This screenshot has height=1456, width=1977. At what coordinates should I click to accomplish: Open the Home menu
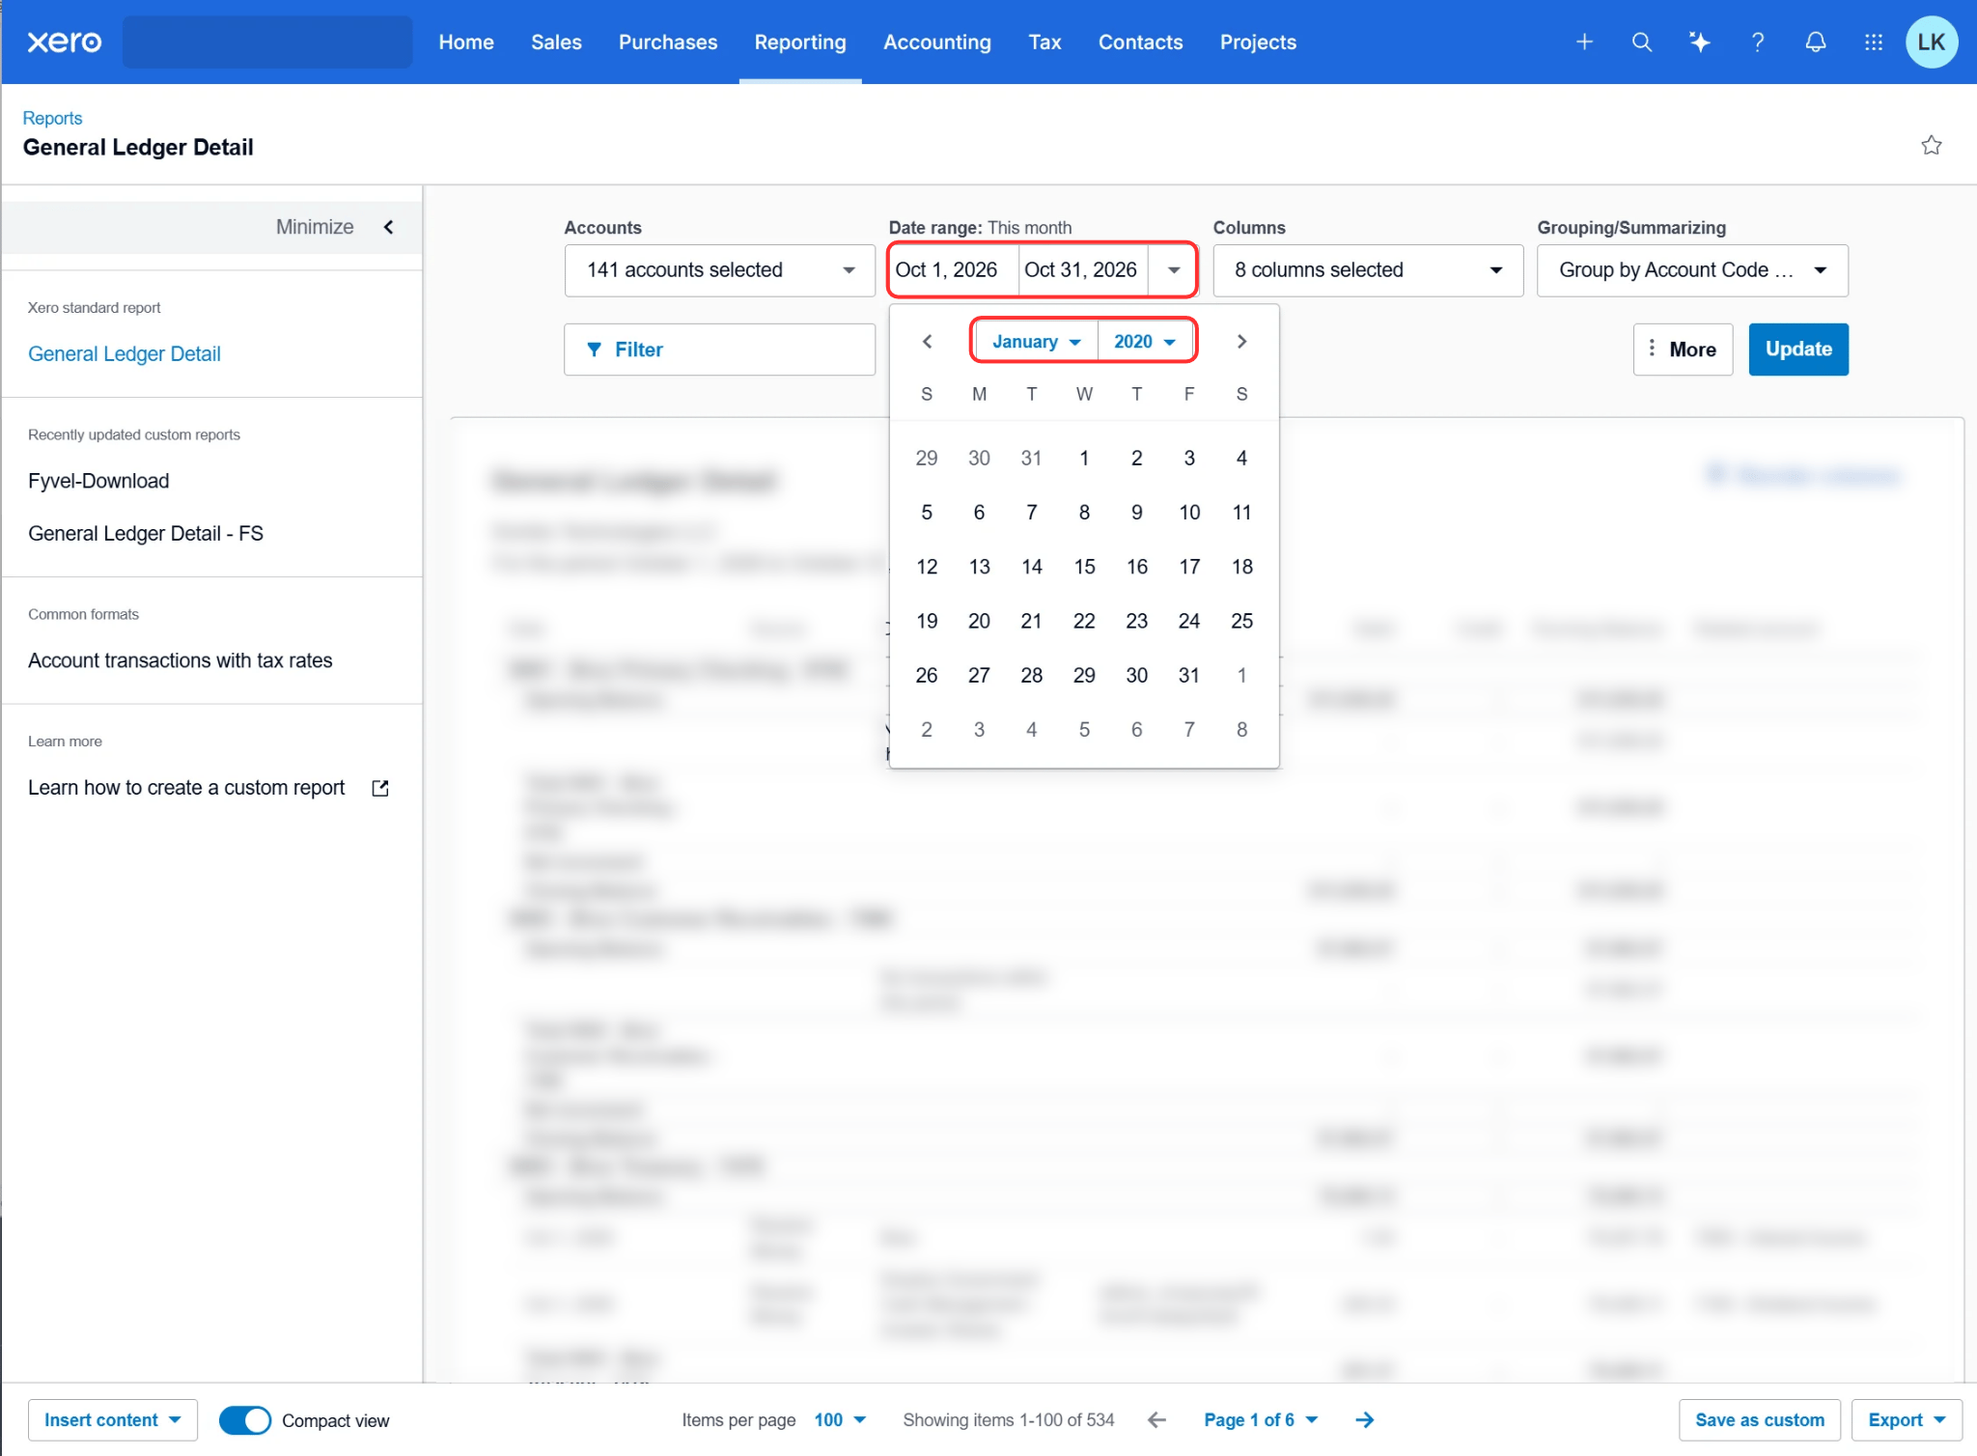[466, 42]
